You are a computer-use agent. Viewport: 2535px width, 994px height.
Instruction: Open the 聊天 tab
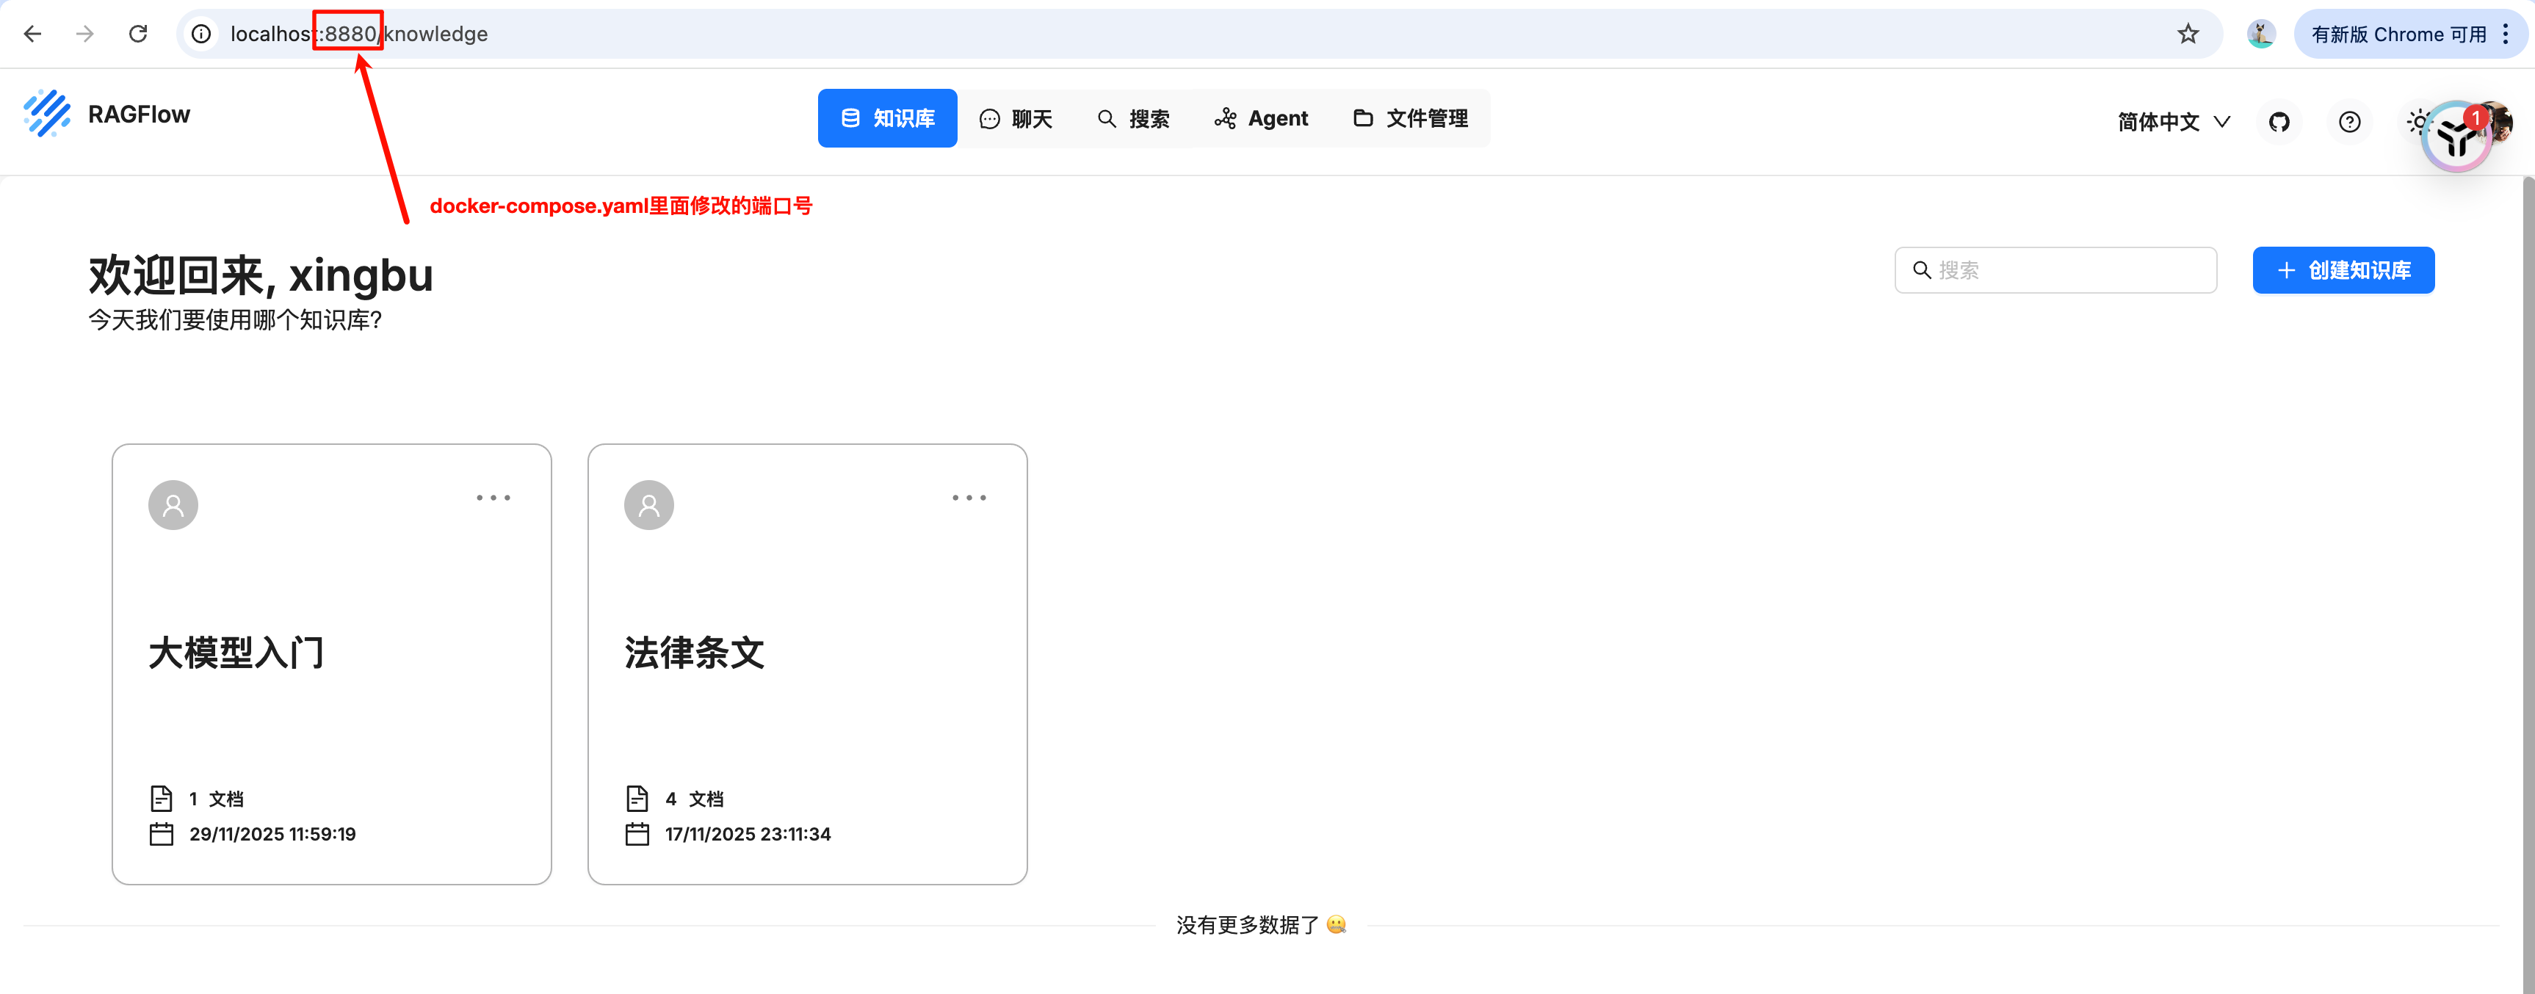point(1016,118)
